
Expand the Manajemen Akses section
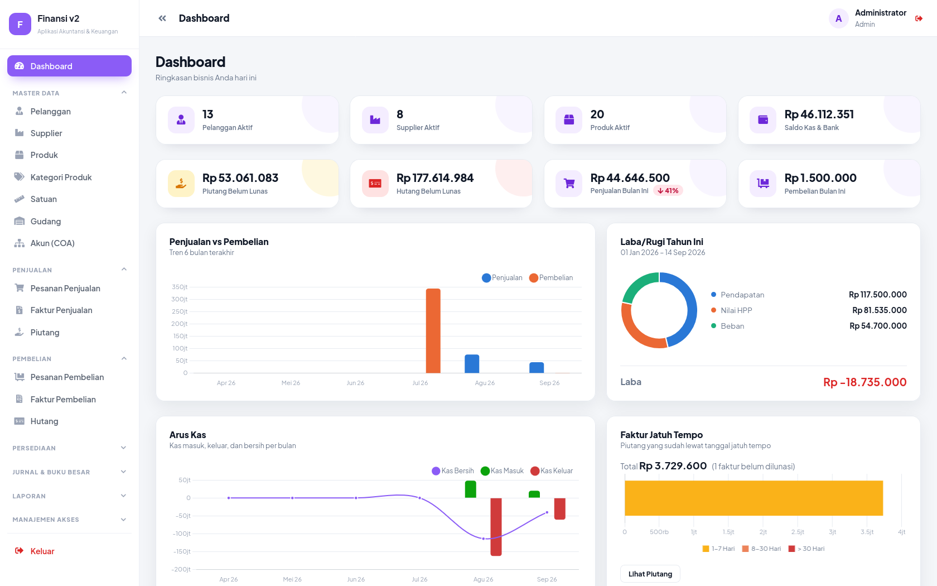coord(69,519)
